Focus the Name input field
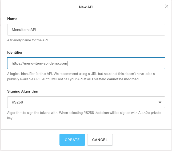The image size is (172, 151). pos(86,30)
